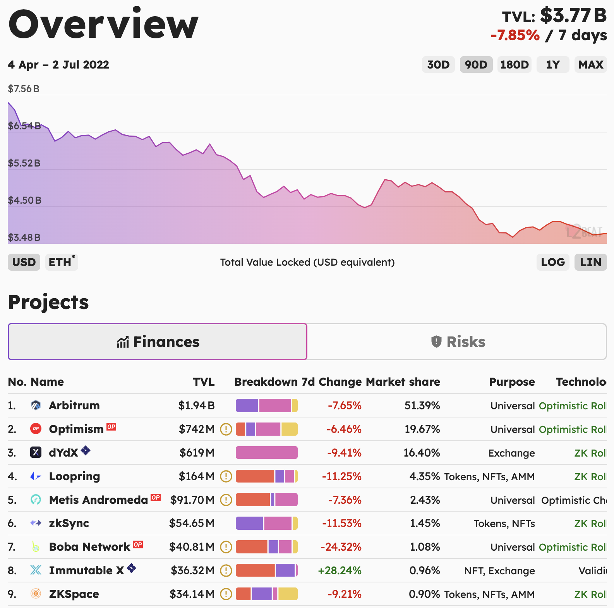Image resolution: width=614 pixels, height=608 pixels.
Task: Click the warning icon in Boba Network row
Action: click(x=226, y=547)
